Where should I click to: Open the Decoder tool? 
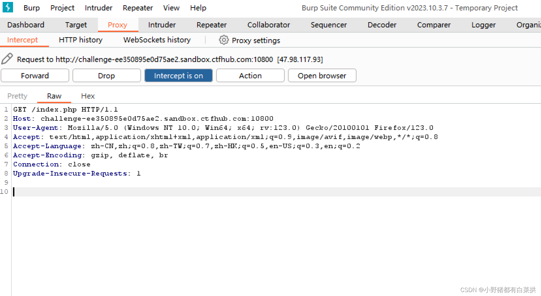click(x=382, y=24)
